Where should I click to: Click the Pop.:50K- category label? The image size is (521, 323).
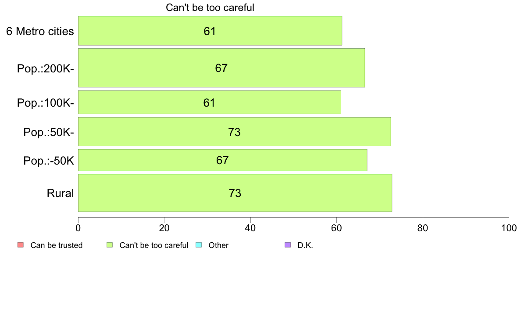(49, 133)
